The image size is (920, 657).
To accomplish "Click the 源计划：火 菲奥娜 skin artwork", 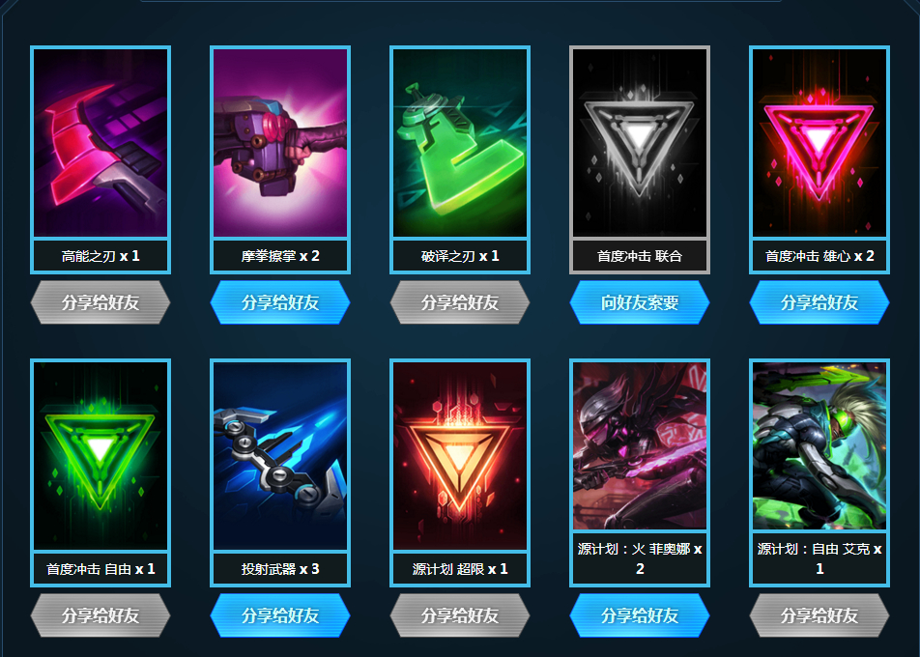I will 640,445.
